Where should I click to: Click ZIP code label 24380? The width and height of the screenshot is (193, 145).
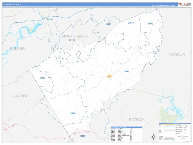tap(72, 114)
